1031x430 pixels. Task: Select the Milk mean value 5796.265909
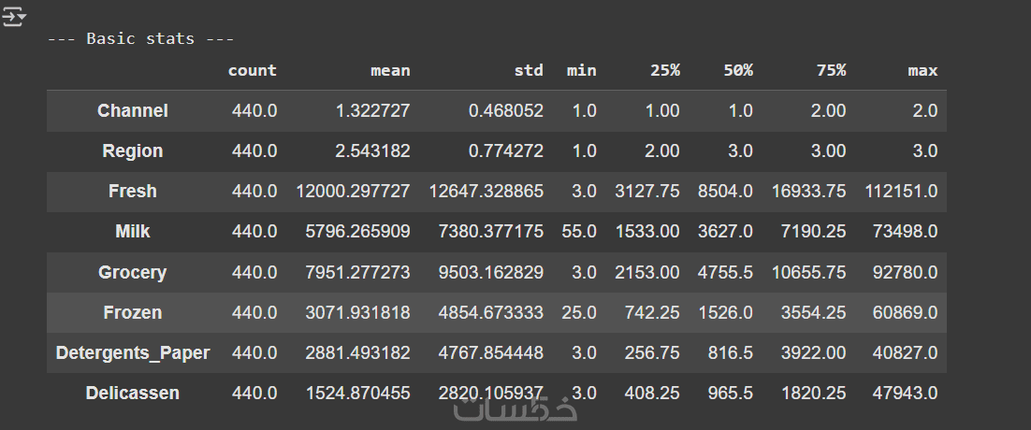(x=357, y=231)
